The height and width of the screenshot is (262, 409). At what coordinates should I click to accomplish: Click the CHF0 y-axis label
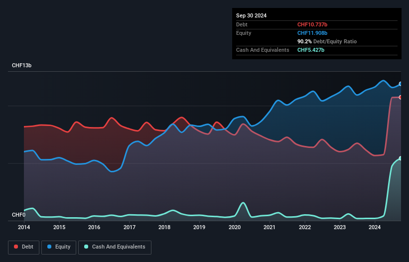18,215
